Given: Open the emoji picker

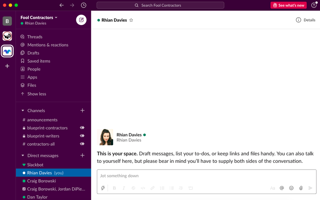Looking at the screenshot, I should [x=291, y=188].
